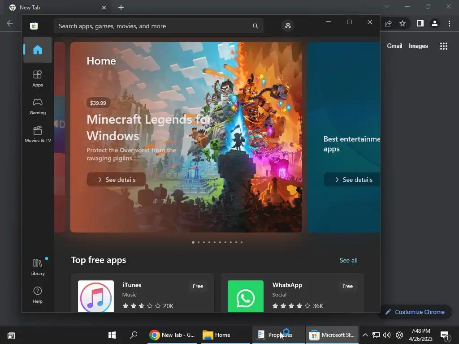Open network status tray icon
Screen dimensions: 459x344
376,335
